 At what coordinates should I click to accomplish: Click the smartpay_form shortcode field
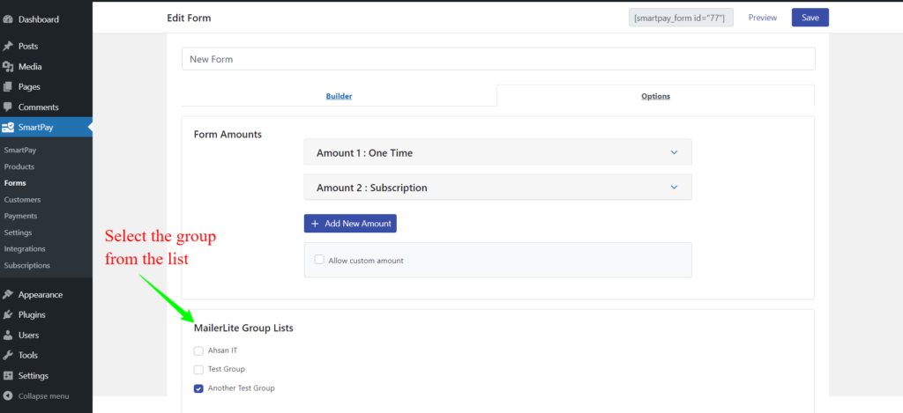682,18
